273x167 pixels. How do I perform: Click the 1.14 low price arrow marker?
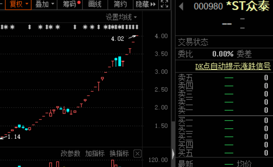[3, 137]
